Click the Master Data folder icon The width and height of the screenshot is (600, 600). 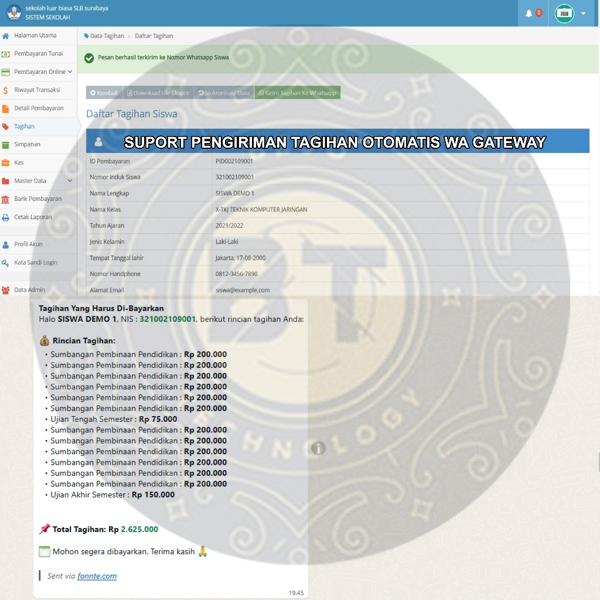[5, 181]
